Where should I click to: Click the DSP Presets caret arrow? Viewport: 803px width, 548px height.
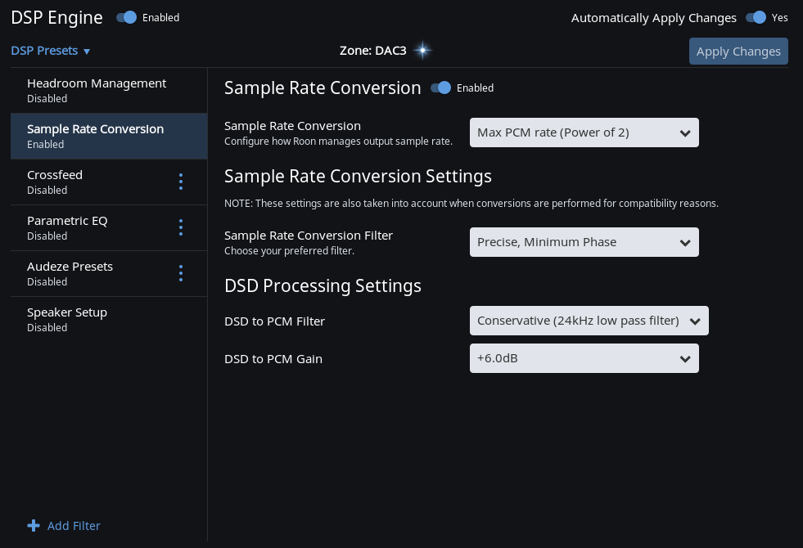87,52
